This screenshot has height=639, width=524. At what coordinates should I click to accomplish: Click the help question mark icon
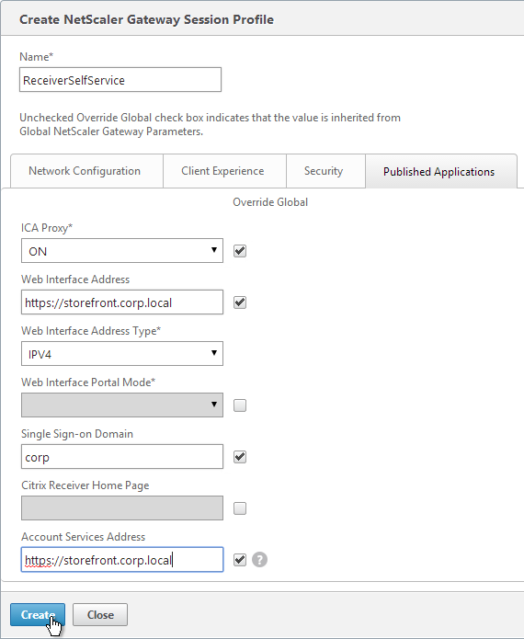pyautogui.click(x=259, y=560)
